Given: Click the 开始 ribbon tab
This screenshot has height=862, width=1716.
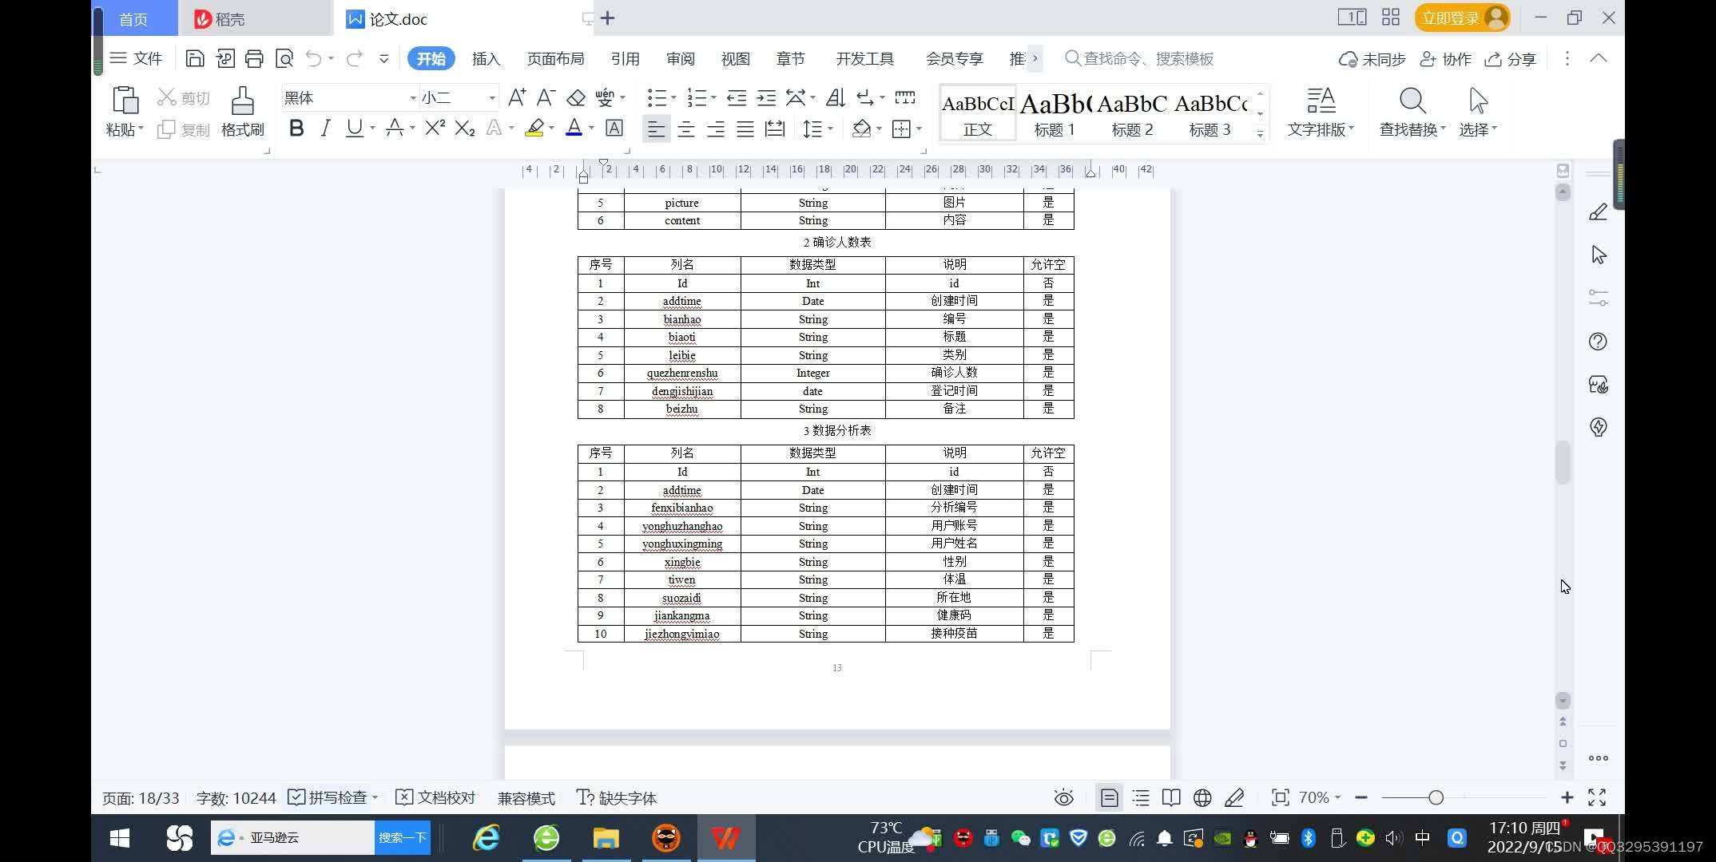Looking at the screenshot, I should [430, 58].
